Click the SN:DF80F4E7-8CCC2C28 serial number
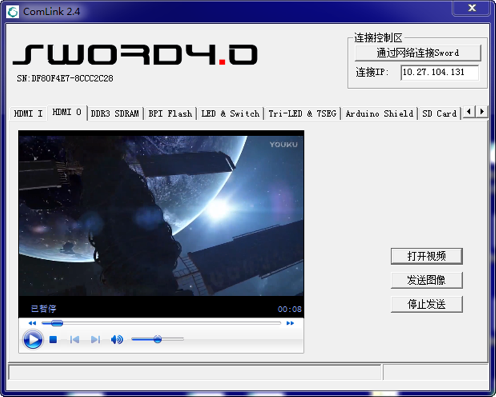This screenshot has width=496, height=397. (65, 78)
